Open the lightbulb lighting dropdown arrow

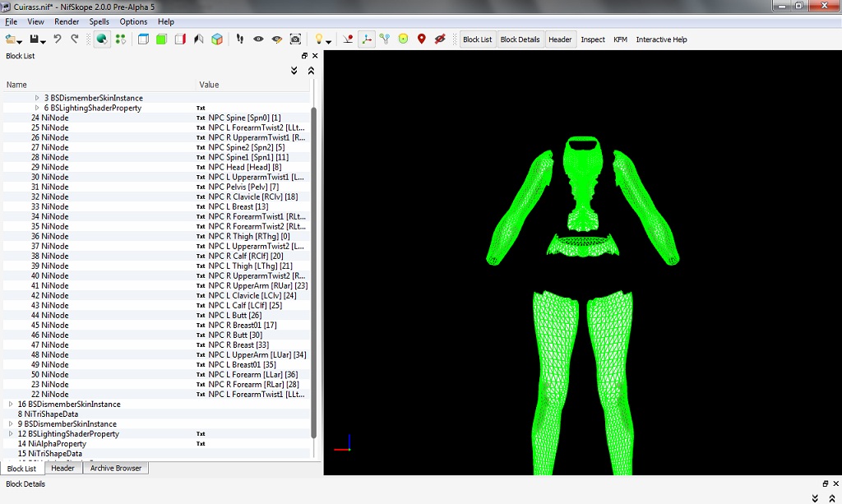[x=329, y=41]
